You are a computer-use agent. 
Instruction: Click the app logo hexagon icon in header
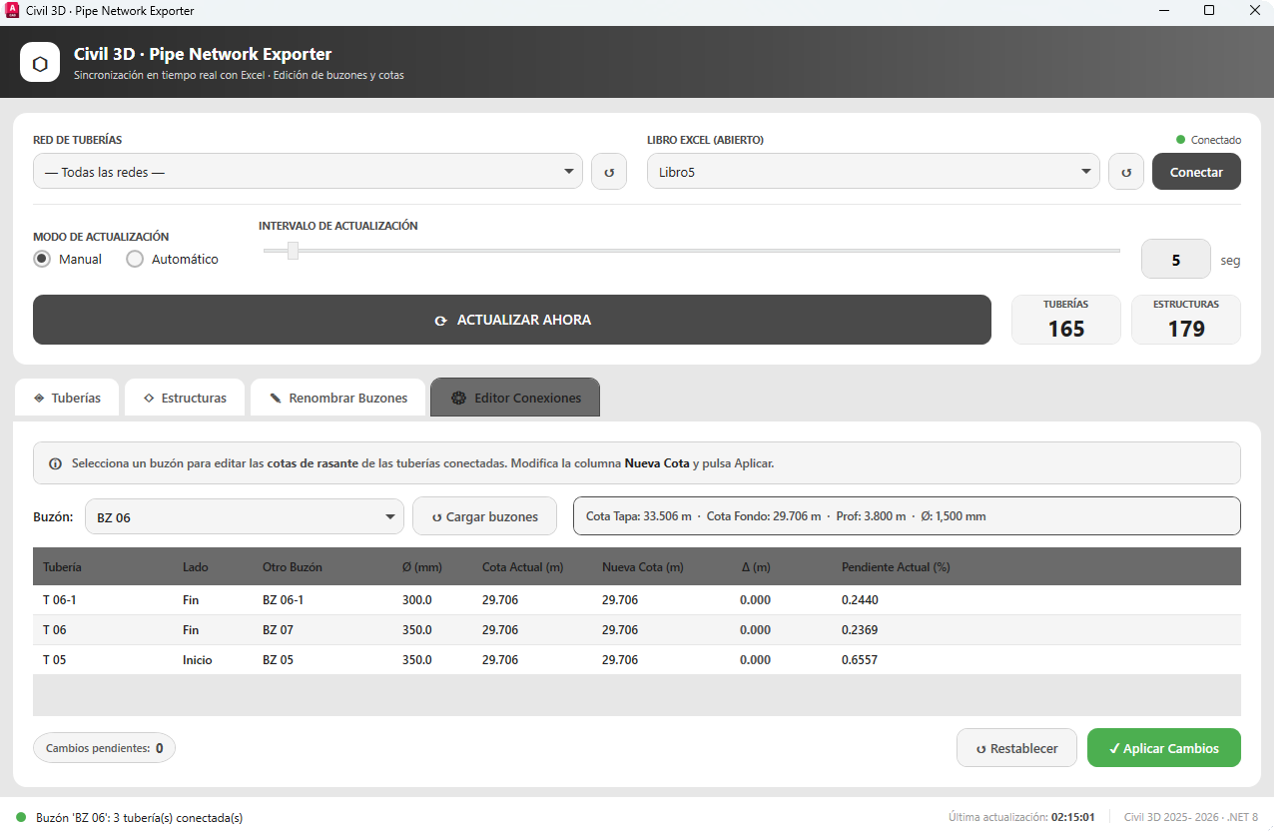tap(40, 62)
